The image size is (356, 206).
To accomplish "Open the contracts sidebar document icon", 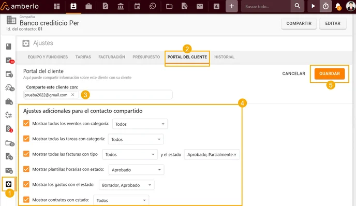I will click(9, 156).
